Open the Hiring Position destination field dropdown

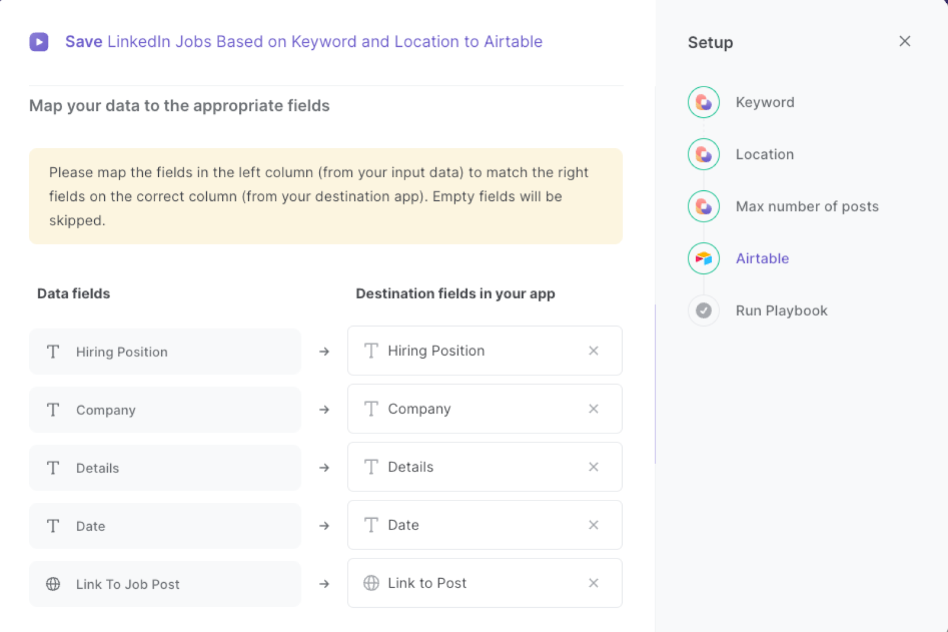[x=485, y=351]
